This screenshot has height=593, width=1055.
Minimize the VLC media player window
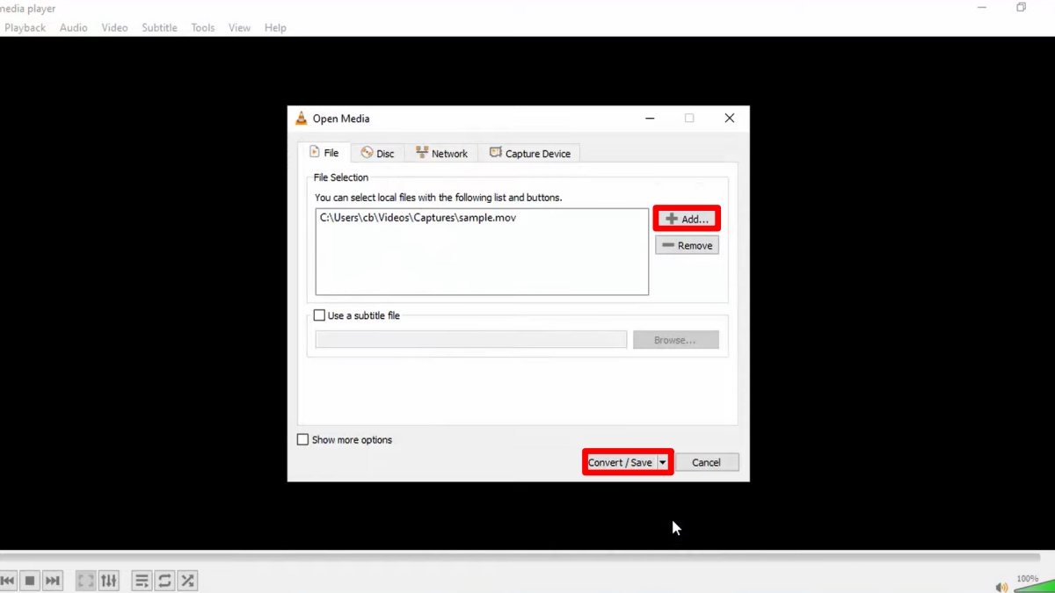coord(982,8)
